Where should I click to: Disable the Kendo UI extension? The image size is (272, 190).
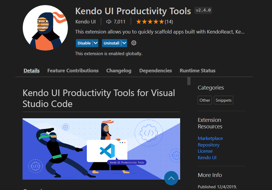[x=84, y=43]
